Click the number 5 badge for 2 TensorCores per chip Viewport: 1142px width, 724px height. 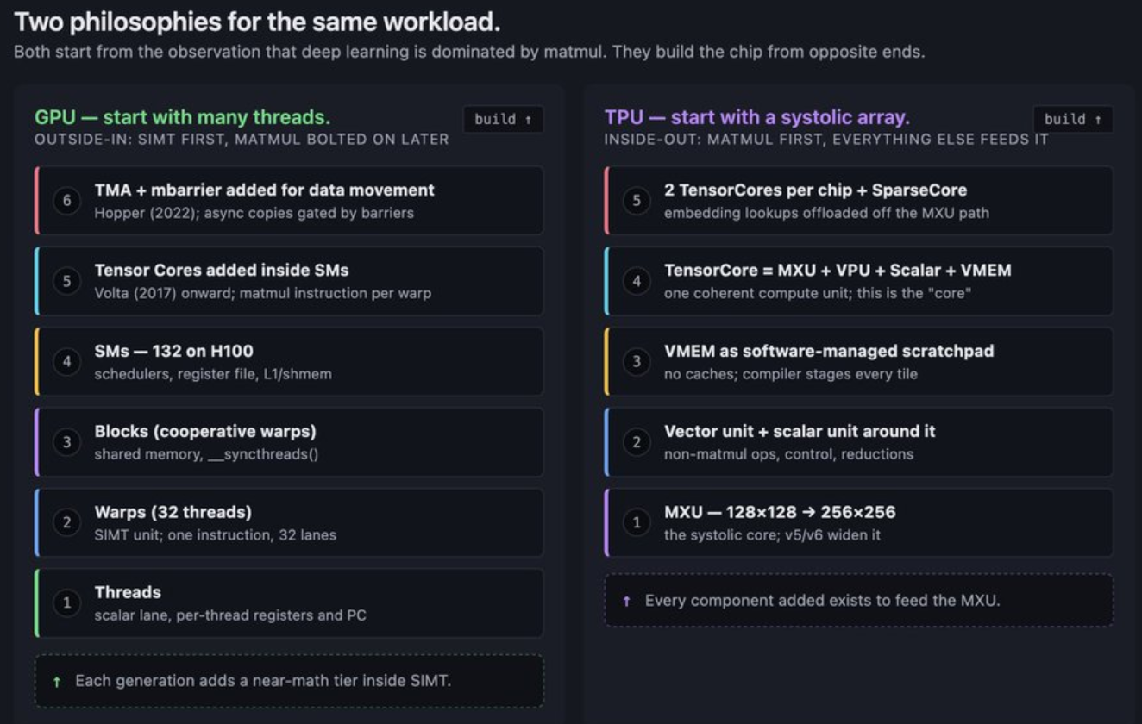click(x=637, y=201)
